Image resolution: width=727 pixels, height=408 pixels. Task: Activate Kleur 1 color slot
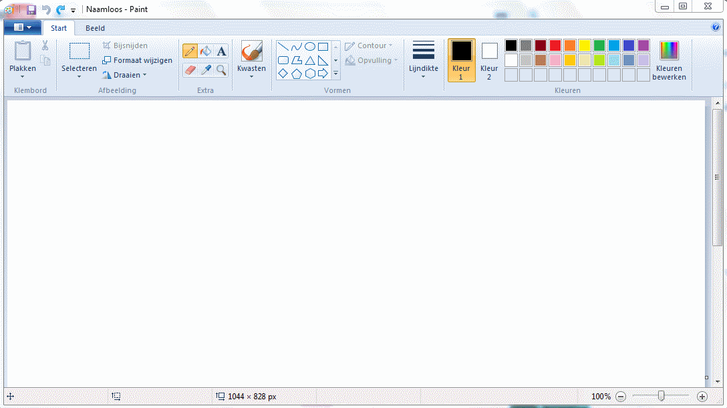pos(461,60)
